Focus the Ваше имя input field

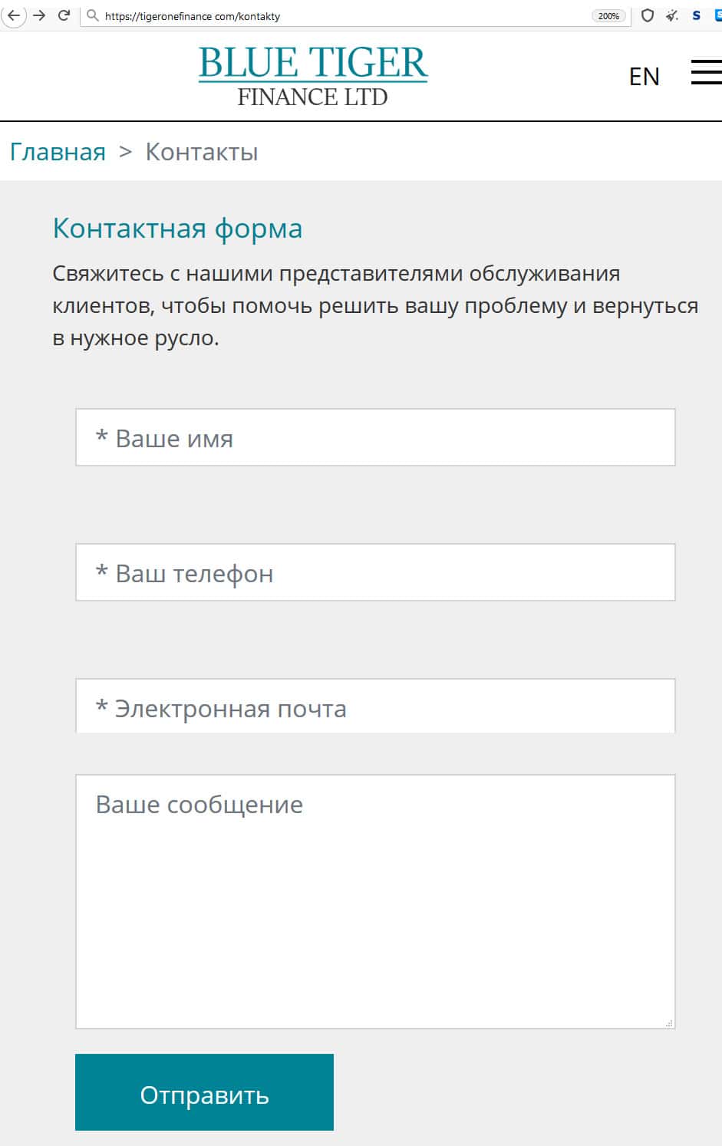375,437
